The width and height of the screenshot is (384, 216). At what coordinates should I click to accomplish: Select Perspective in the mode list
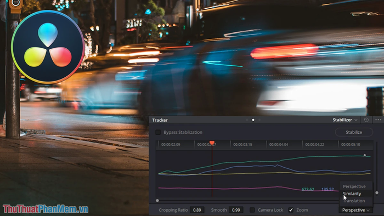tap(354, 186)
